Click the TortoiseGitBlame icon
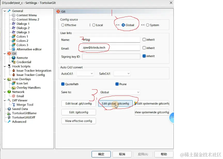The width and height of the screenshot is (223, 159). [9, 113]
